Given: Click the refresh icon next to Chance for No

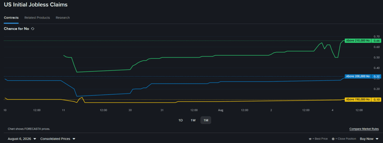Looking at the screenshot, I should pyautogui.click(x=33, y=29).
